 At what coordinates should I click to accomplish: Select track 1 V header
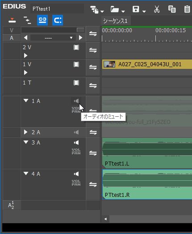pyautogui.click(x=53, y=68)
